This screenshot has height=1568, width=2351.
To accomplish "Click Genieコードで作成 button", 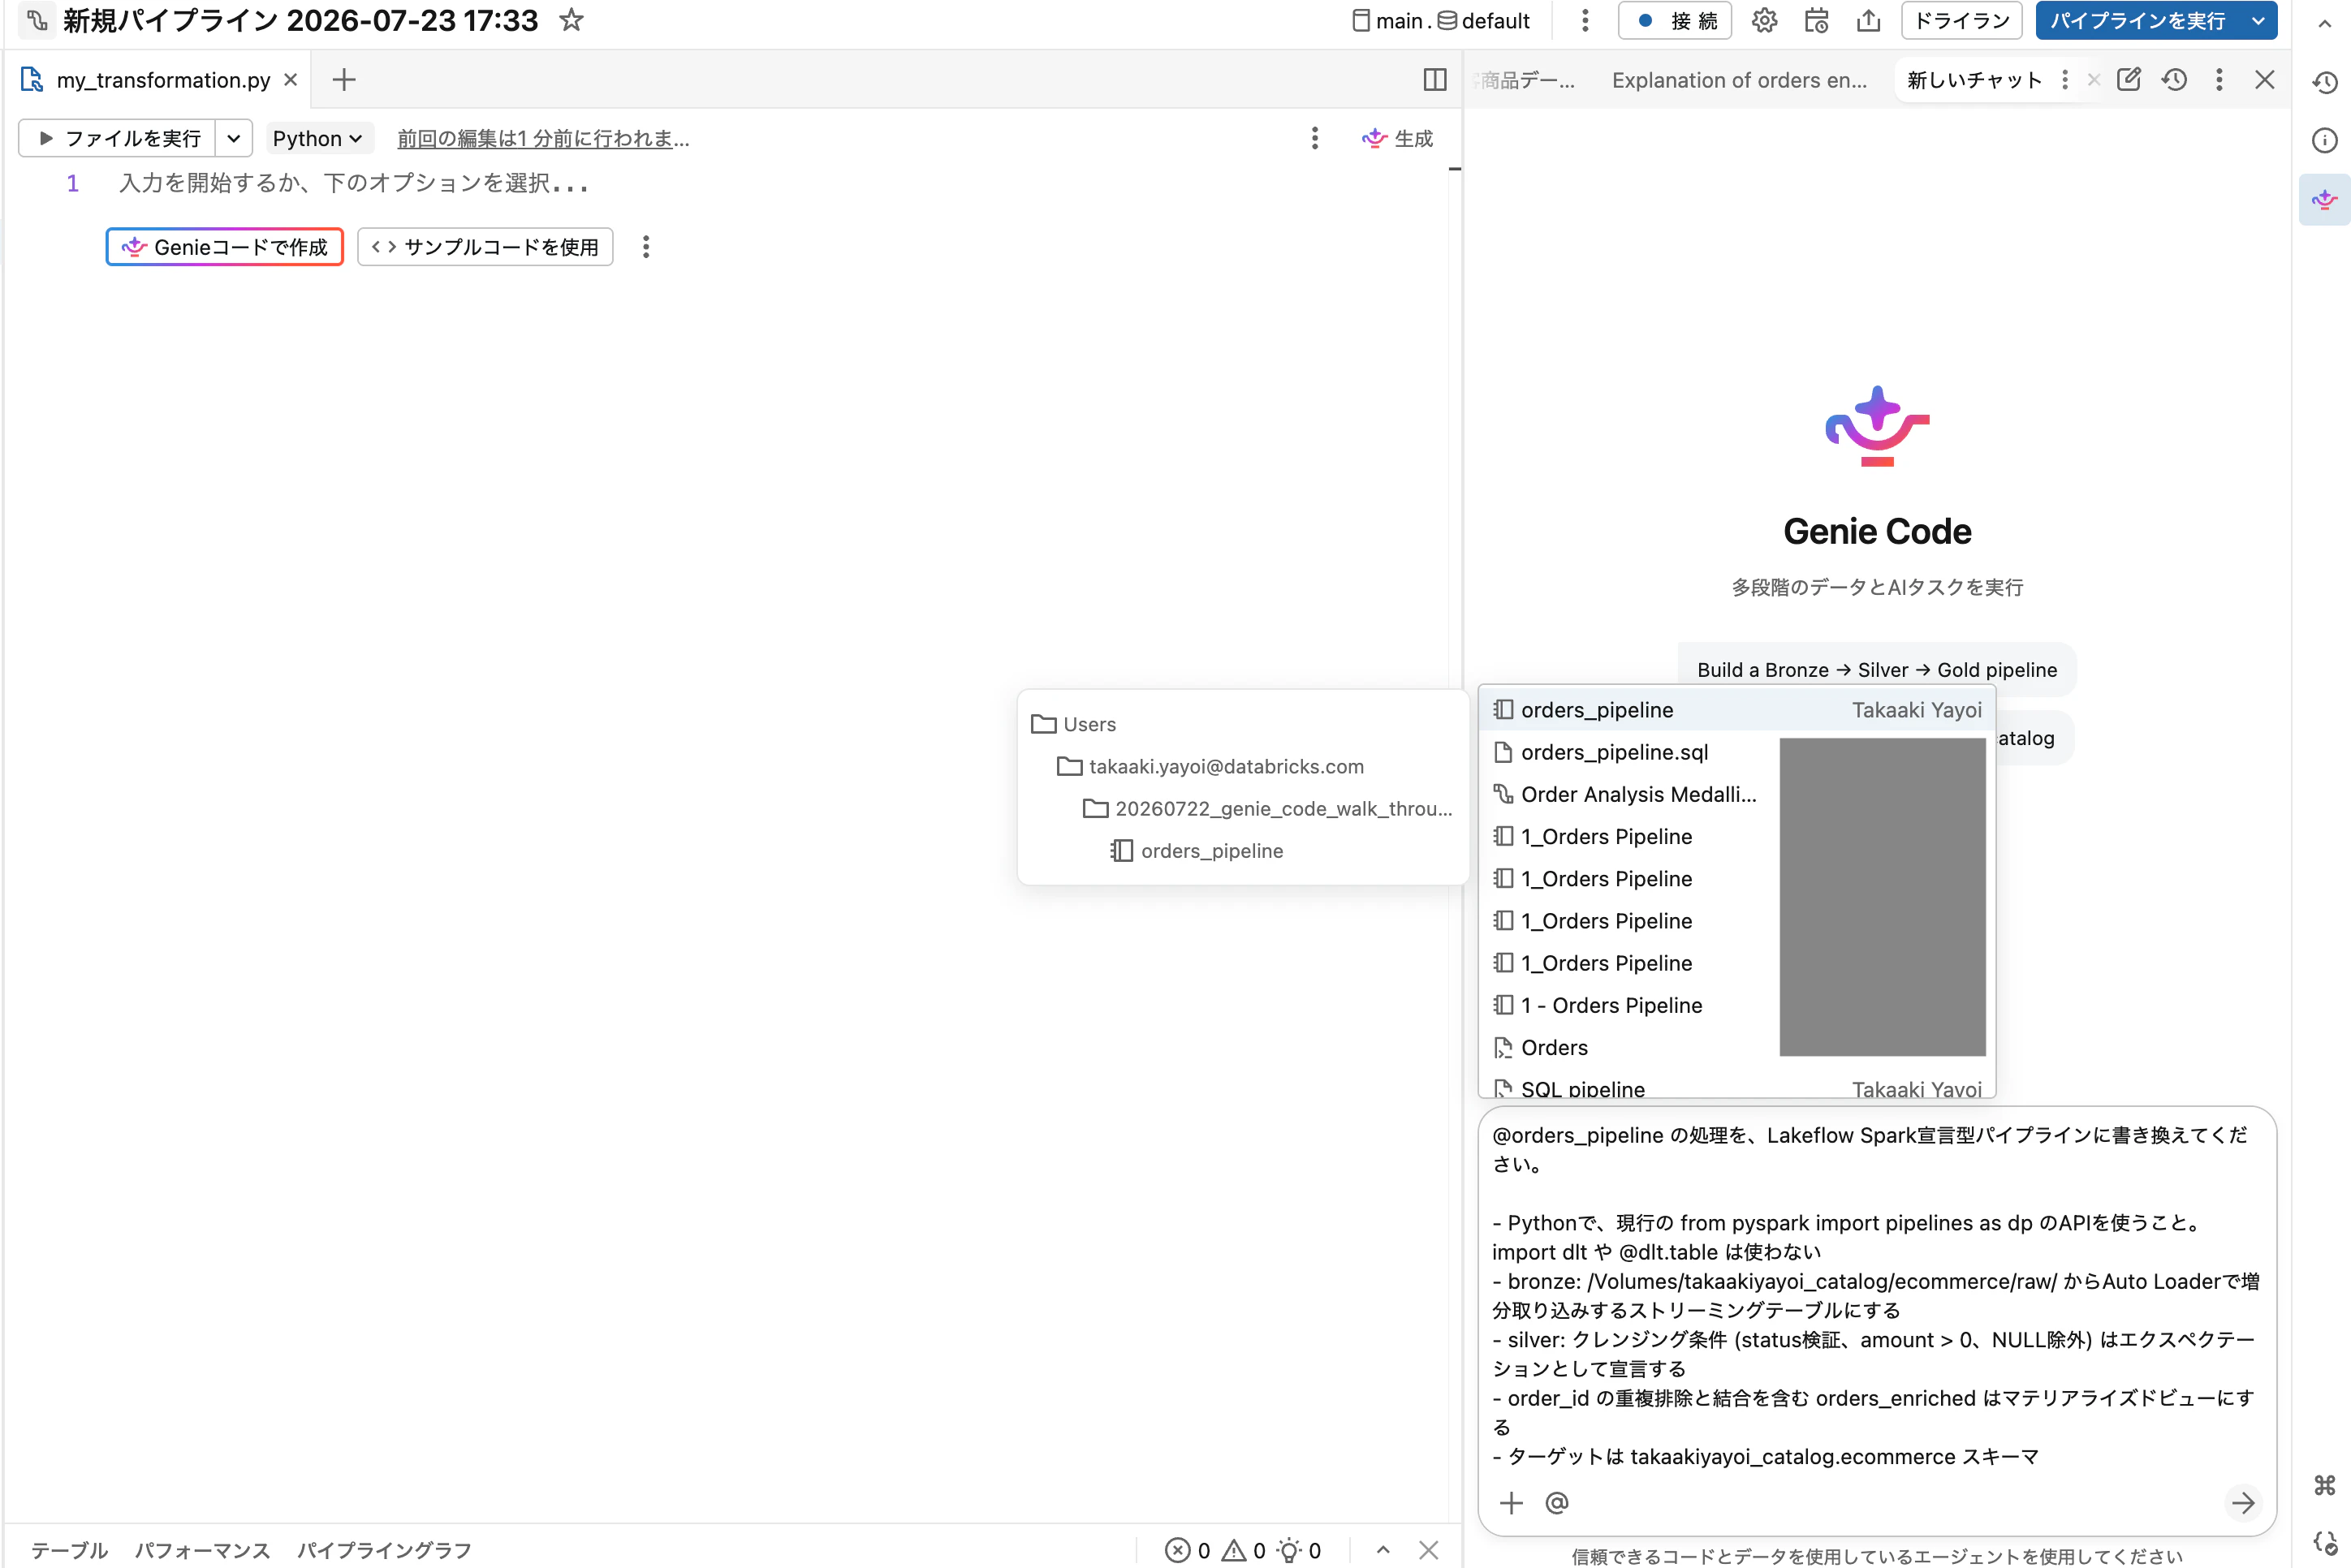I will coord(225,247).
